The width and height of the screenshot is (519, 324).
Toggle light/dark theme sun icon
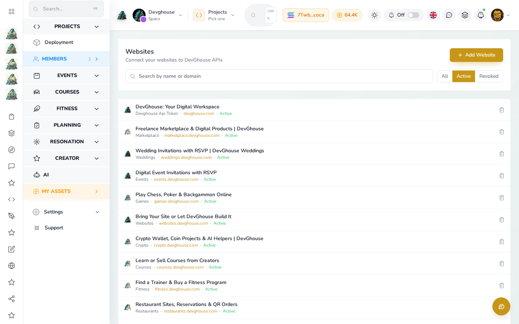tap(374, 15)
